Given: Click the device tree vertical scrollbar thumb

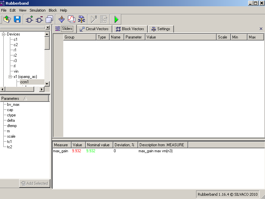Looking at the screenshot, I should 47,43.
